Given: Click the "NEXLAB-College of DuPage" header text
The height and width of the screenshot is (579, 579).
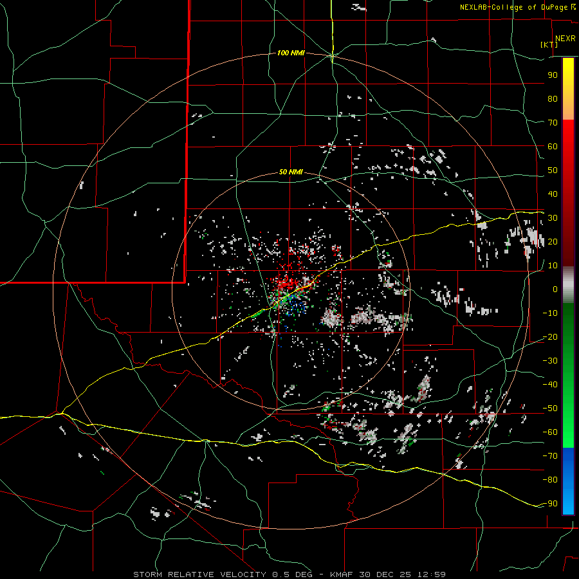Looking at the screenshot, I should tap(513, 7).
